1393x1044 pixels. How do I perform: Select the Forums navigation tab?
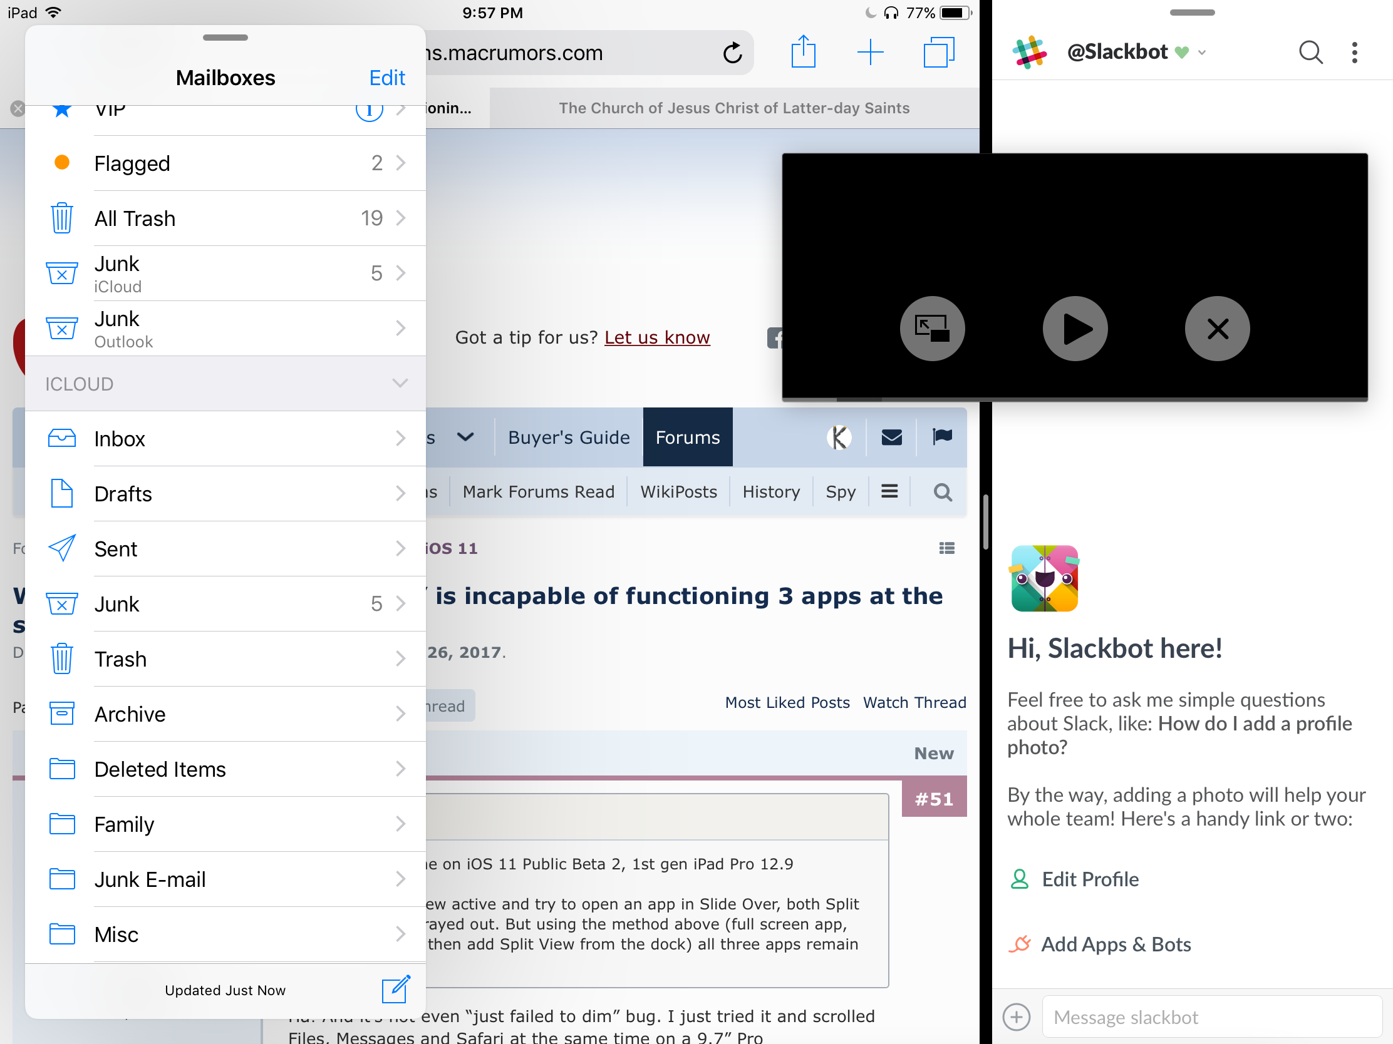point(688,438)
